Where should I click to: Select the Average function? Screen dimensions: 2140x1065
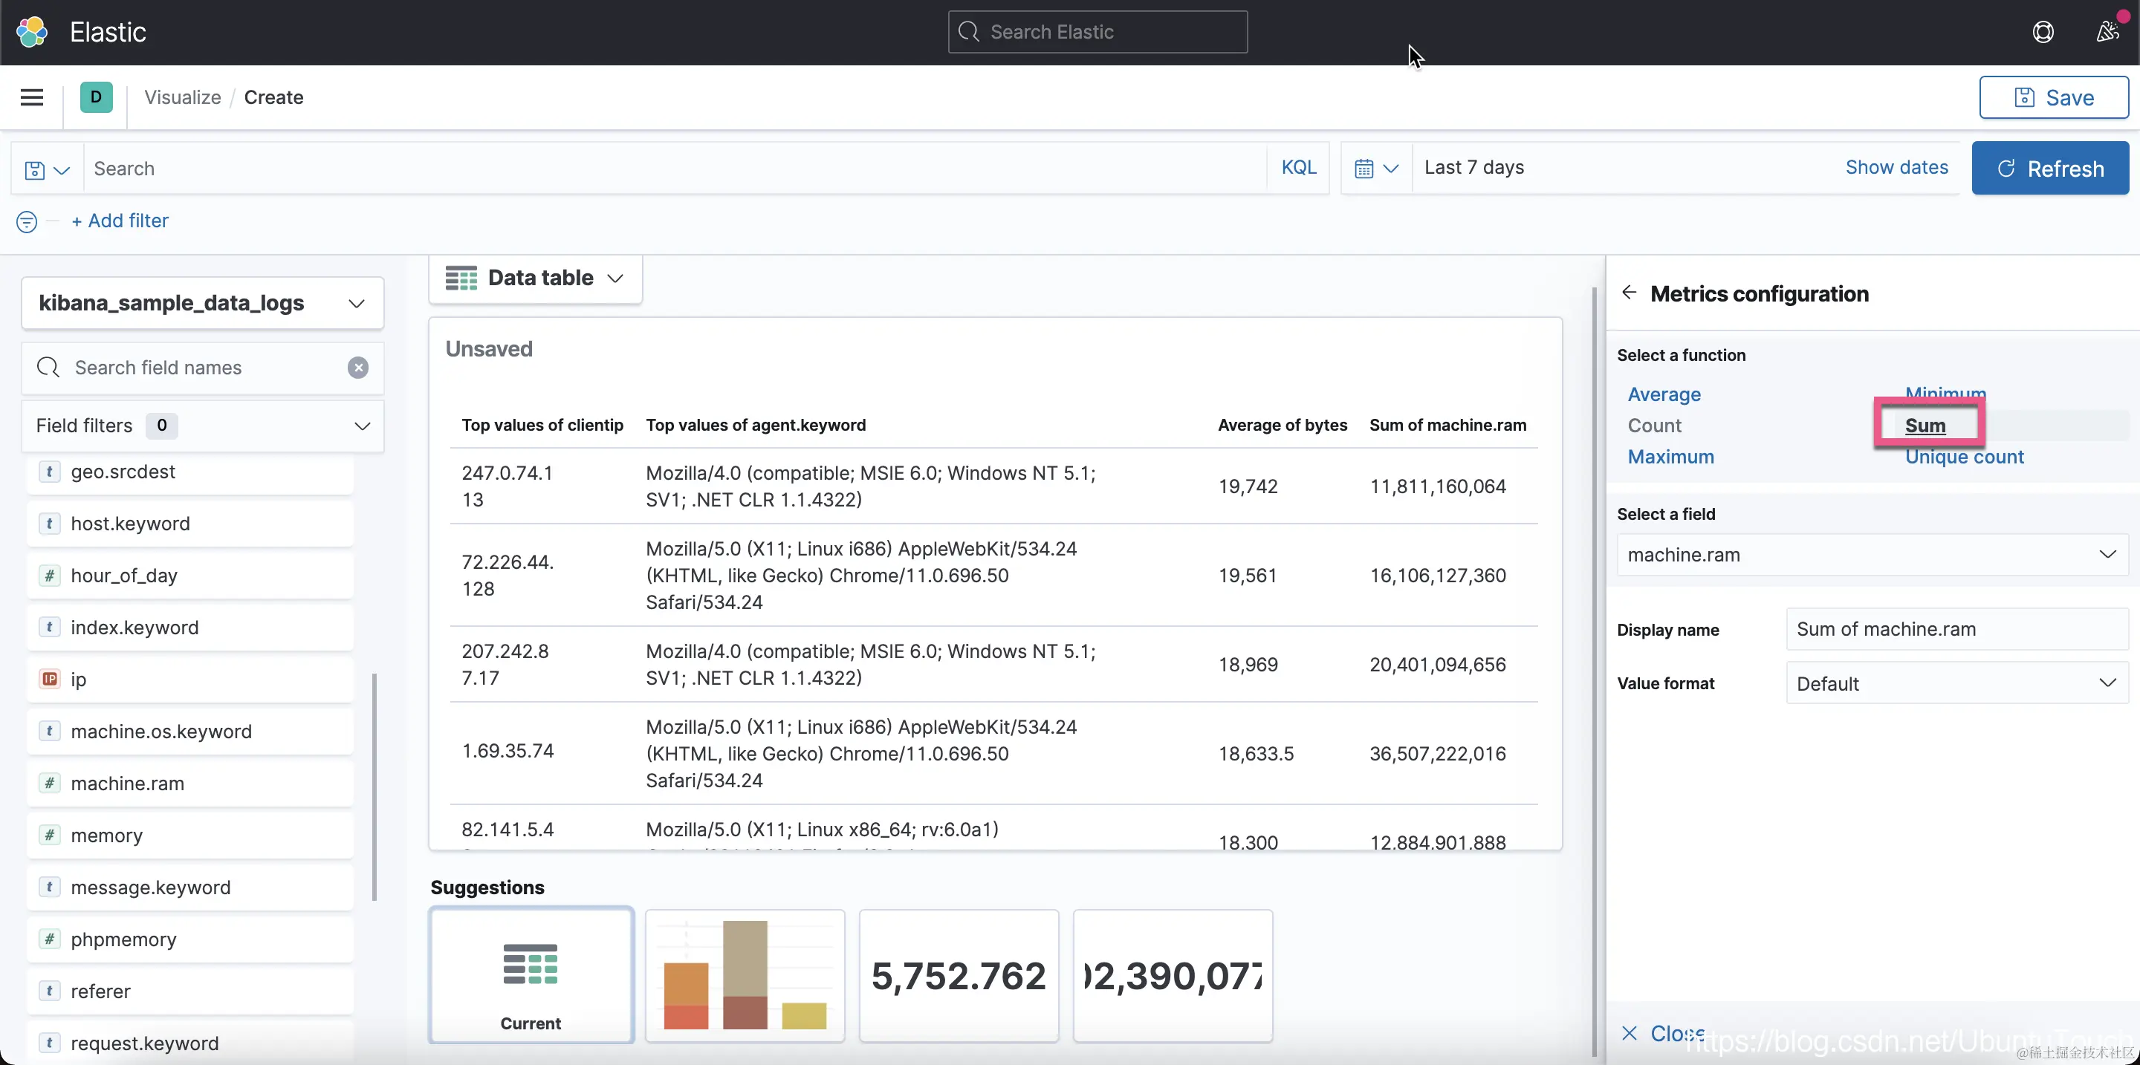[1663, 394]
